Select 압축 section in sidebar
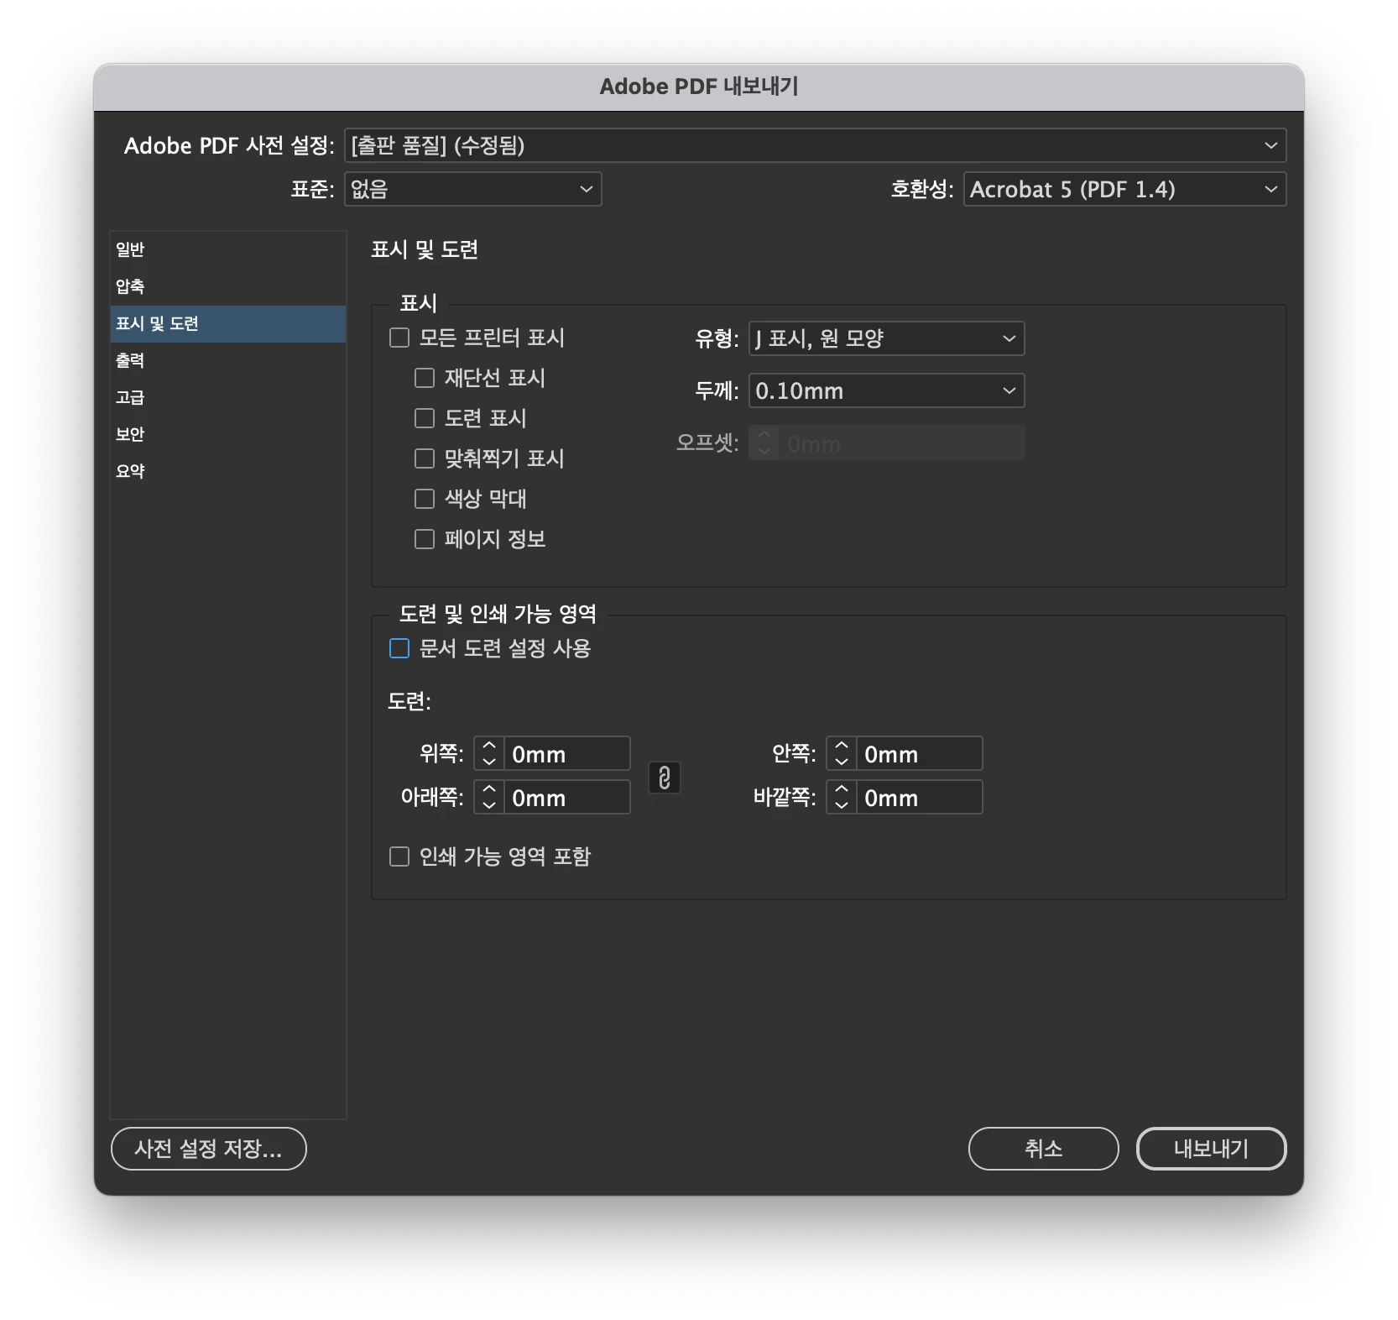This screenshot has height=1320, width=1398. pos(228,286)
